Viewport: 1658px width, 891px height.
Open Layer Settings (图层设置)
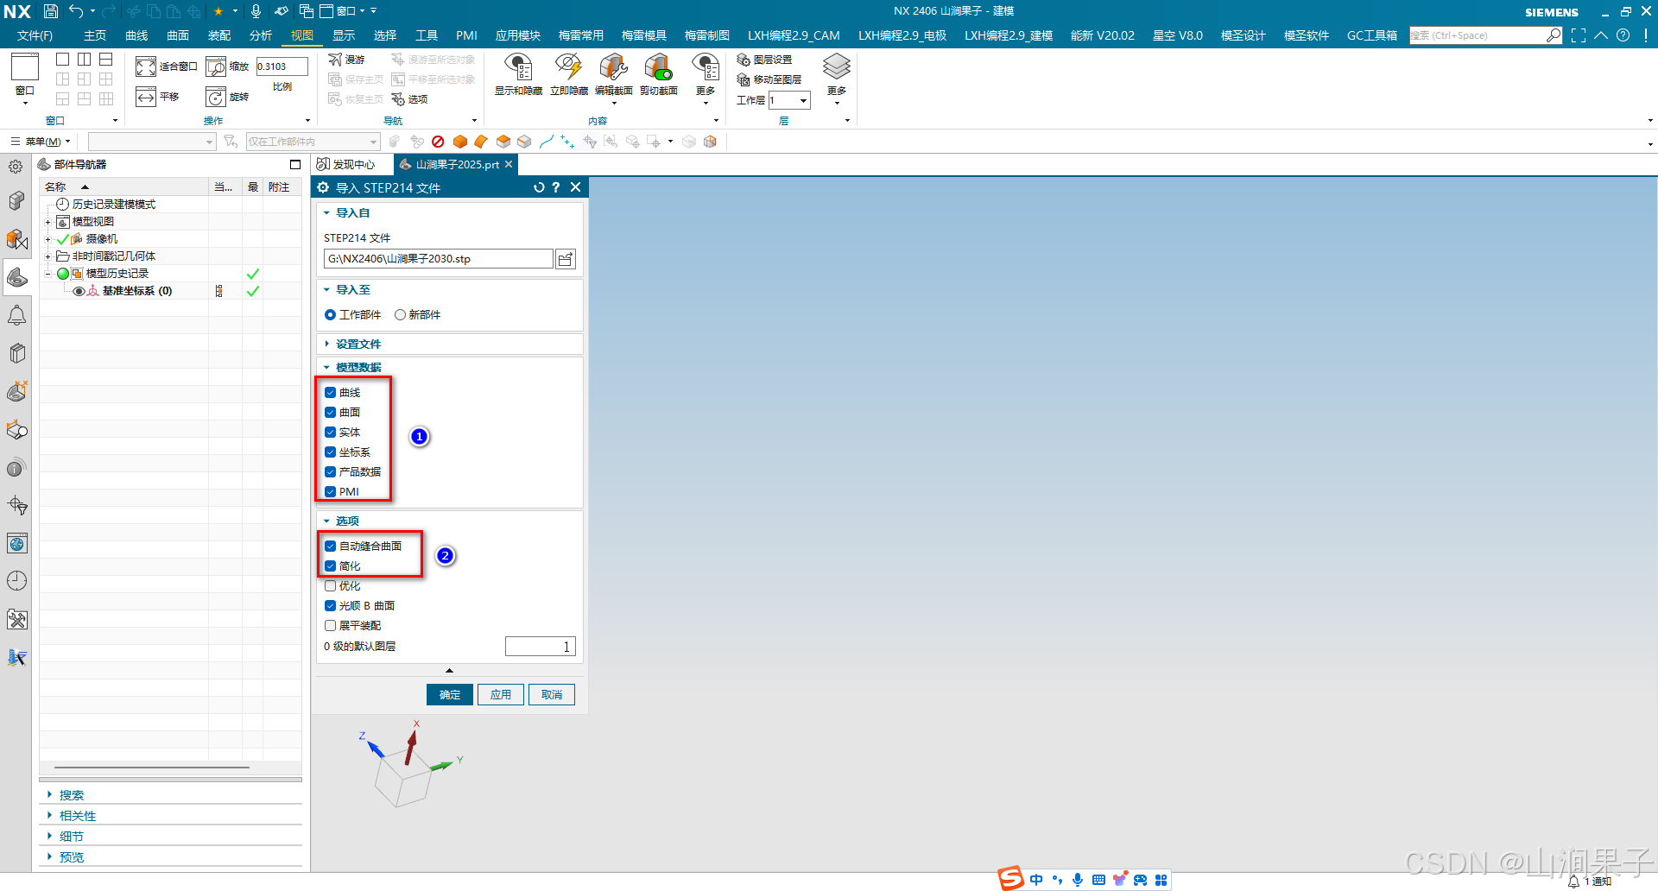point(764,60)
